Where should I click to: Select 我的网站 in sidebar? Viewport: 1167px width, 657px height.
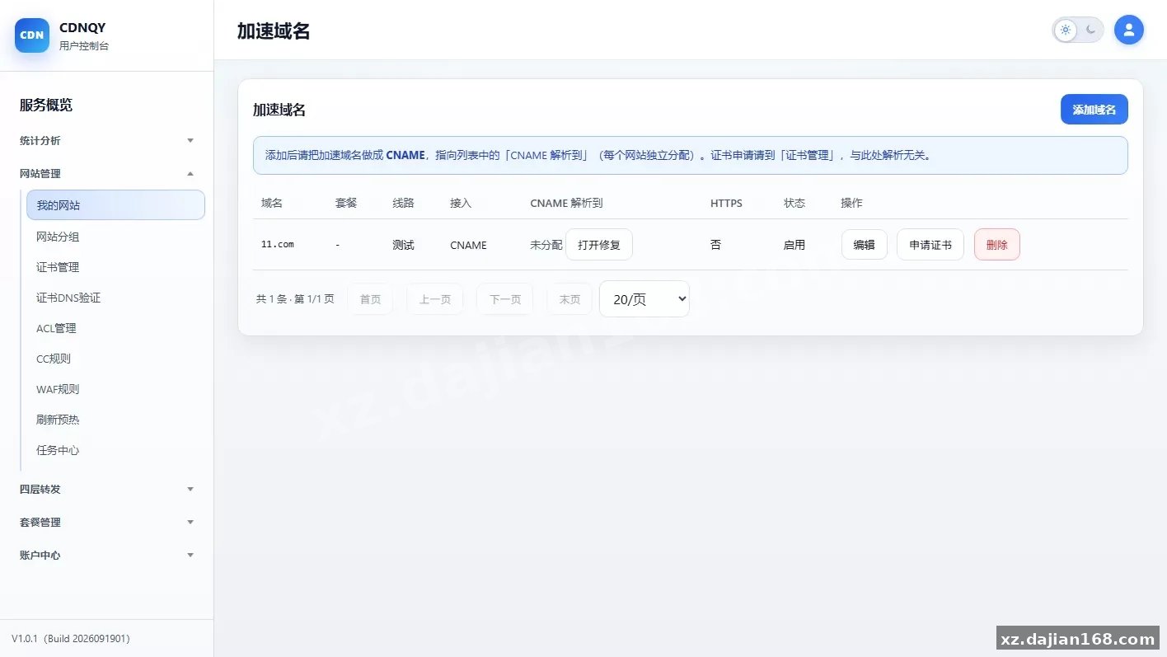click(x=115, y=205)
